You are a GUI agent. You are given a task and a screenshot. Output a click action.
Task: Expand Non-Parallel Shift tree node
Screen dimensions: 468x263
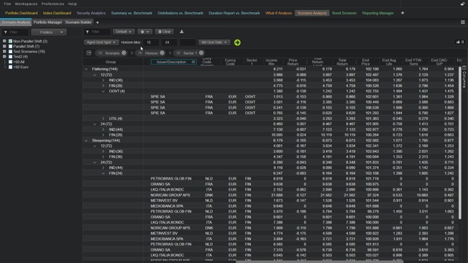tap(4, 41)
